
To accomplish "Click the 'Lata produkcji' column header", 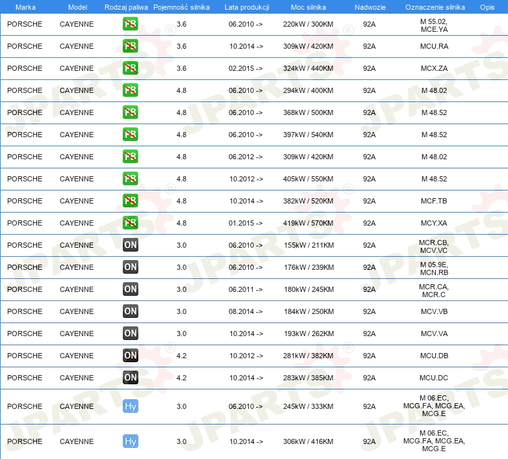I will point(246,7).
